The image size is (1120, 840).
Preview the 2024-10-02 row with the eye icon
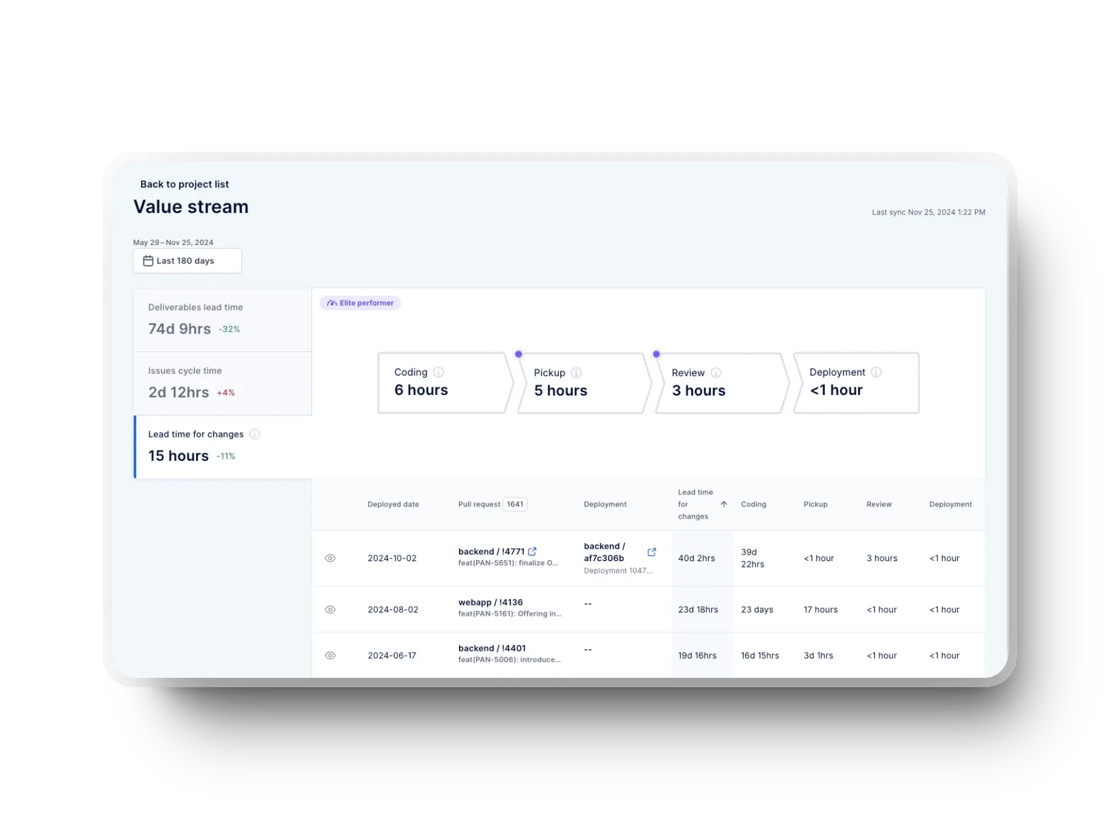point(330,558)
